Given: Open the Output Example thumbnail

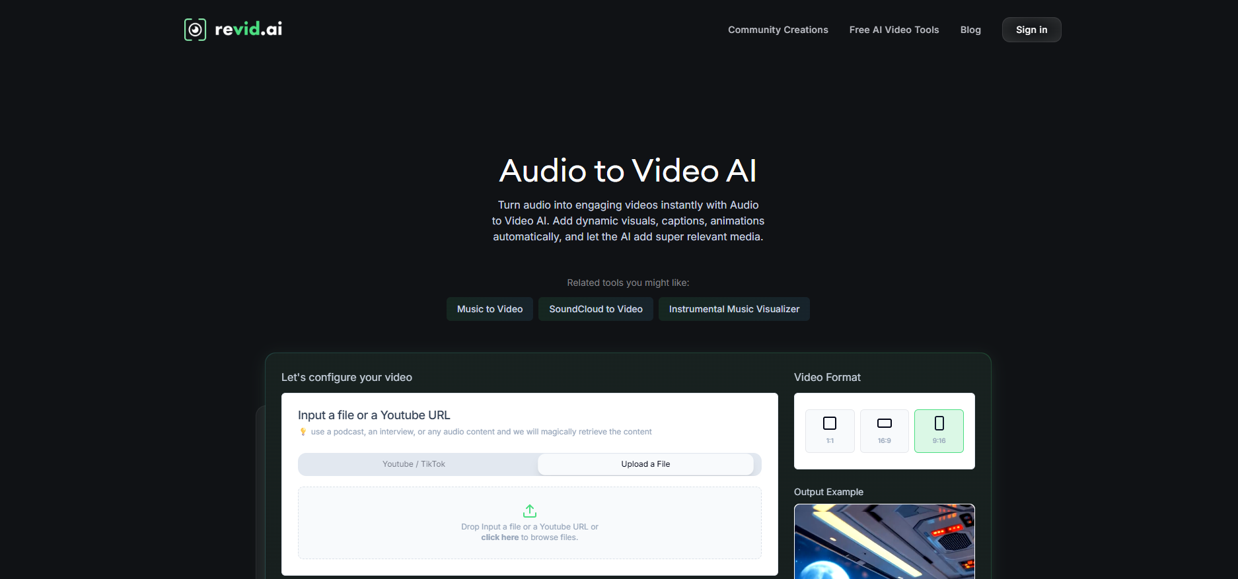Looking at the screenshot, I should pyautogui.click(x=884, y=541).
